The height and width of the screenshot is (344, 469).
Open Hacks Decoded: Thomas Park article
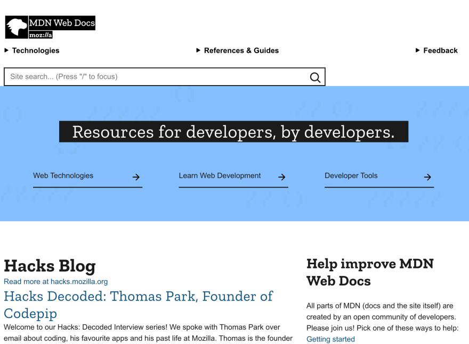[x=138, y=305]
